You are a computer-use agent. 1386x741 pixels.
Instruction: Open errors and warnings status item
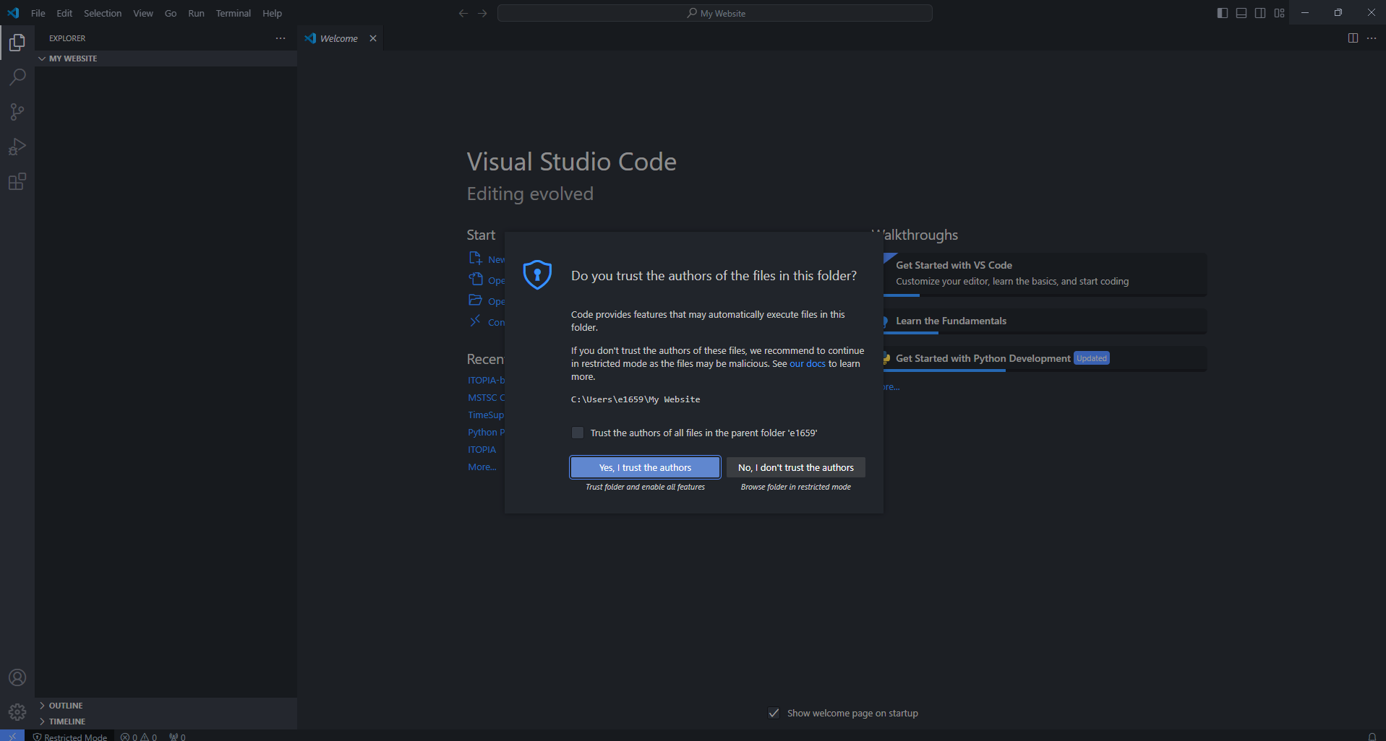coord(139,737)
